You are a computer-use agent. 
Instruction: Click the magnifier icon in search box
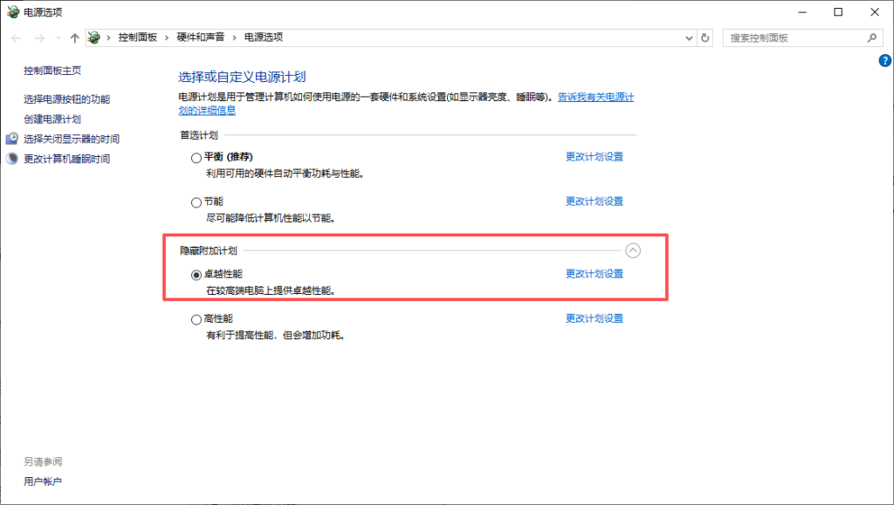click(870, 38)
